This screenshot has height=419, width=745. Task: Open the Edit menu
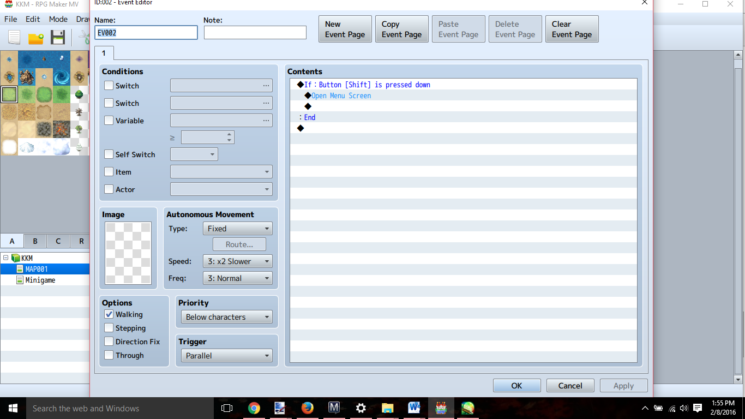click(33, 19)
